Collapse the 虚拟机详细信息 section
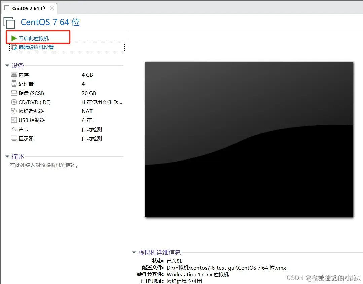 click(134, 252)
